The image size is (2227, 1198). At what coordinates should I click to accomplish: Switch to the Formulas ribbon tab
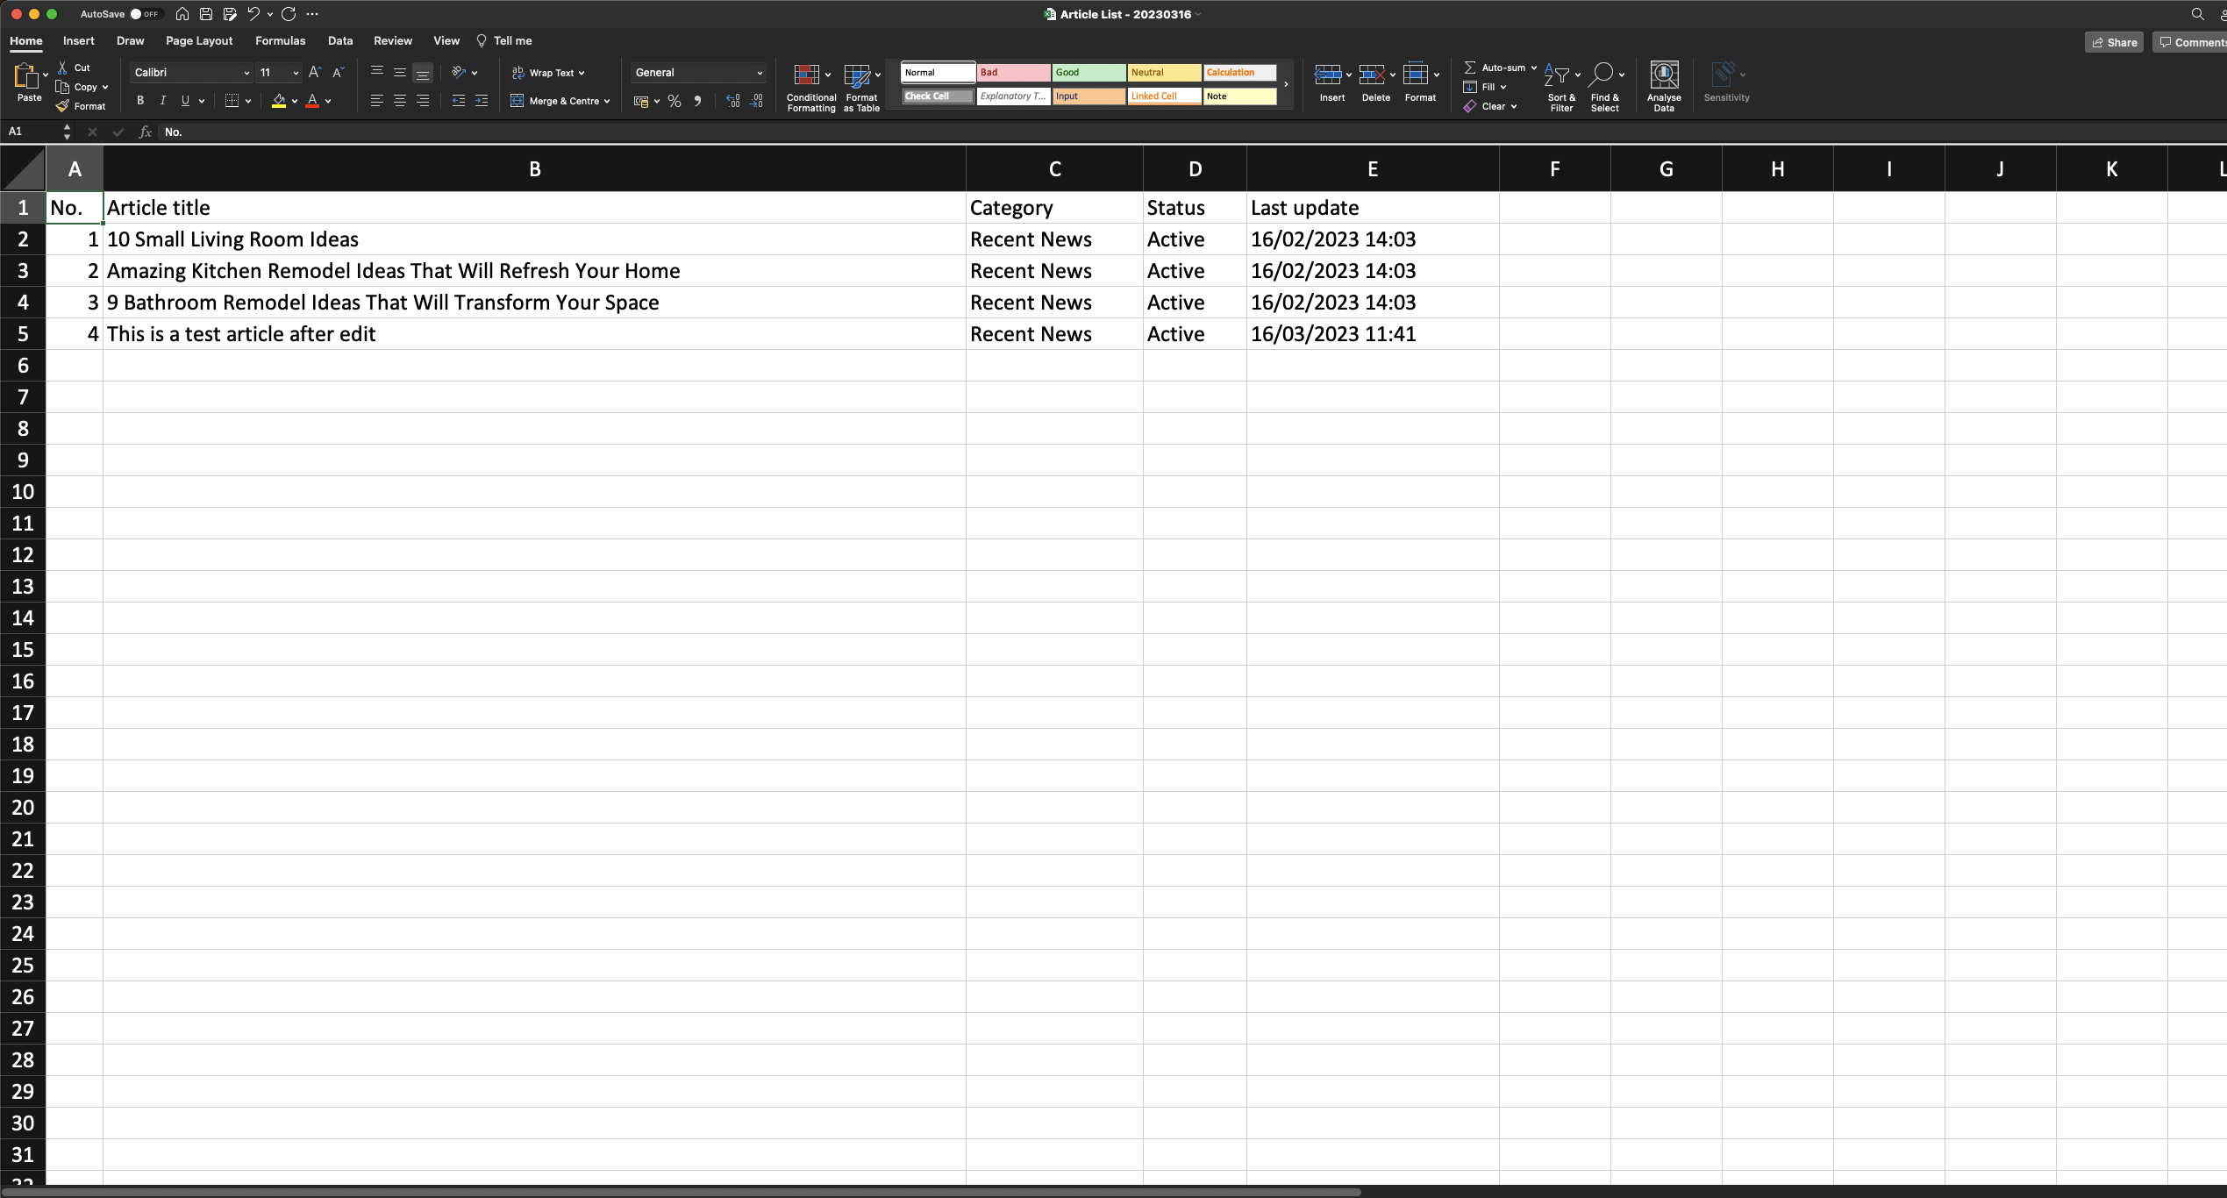[280, 41]
